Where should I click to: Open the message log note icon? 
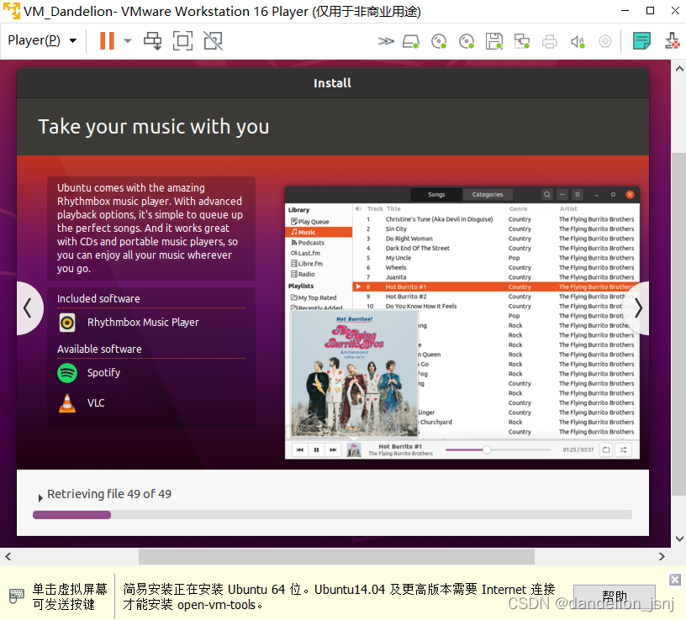641,41
